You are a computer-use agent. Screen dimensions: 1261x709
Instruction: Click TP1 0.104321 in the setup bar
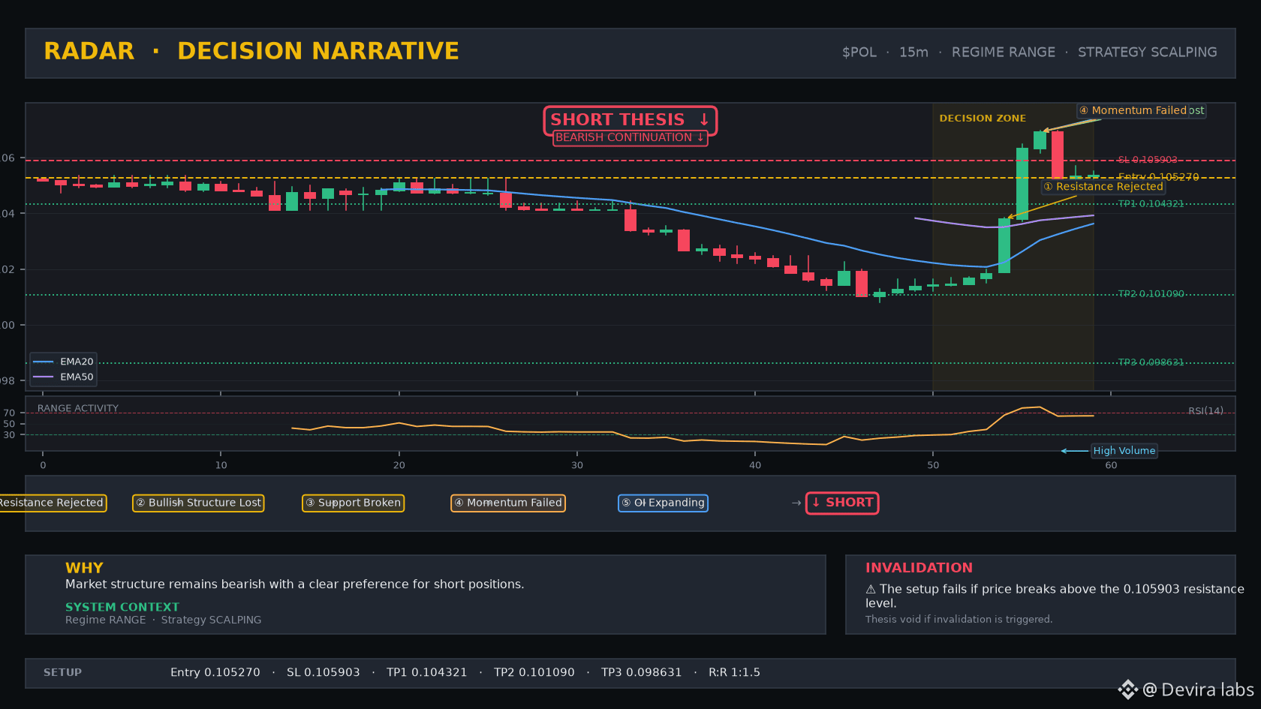(x=427, y=673)
